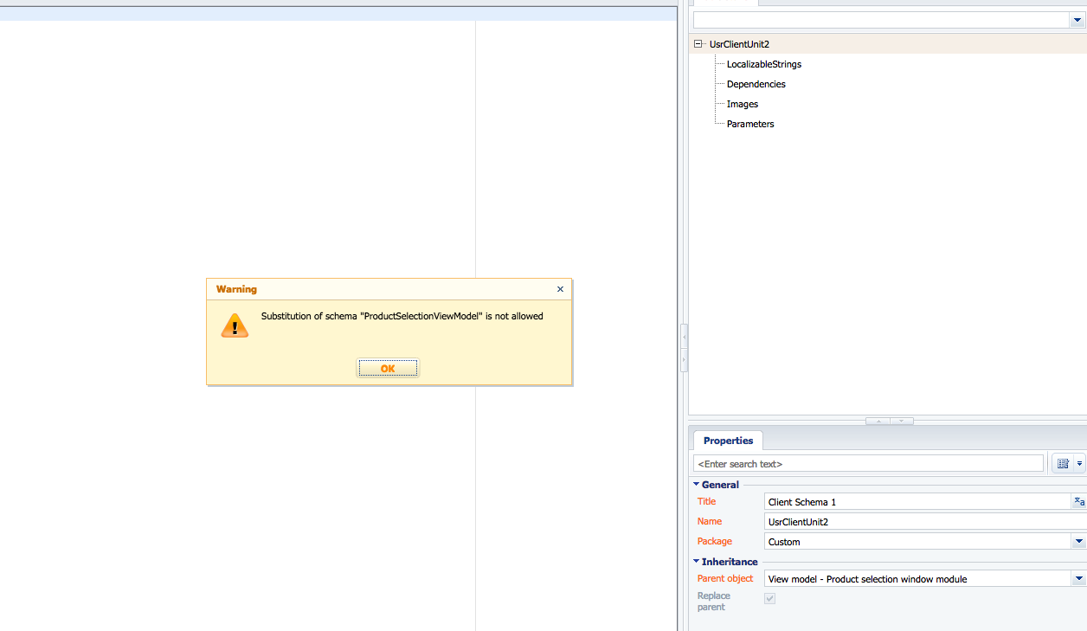
Task: Collapse the General properties section
Action: point(697,485)
